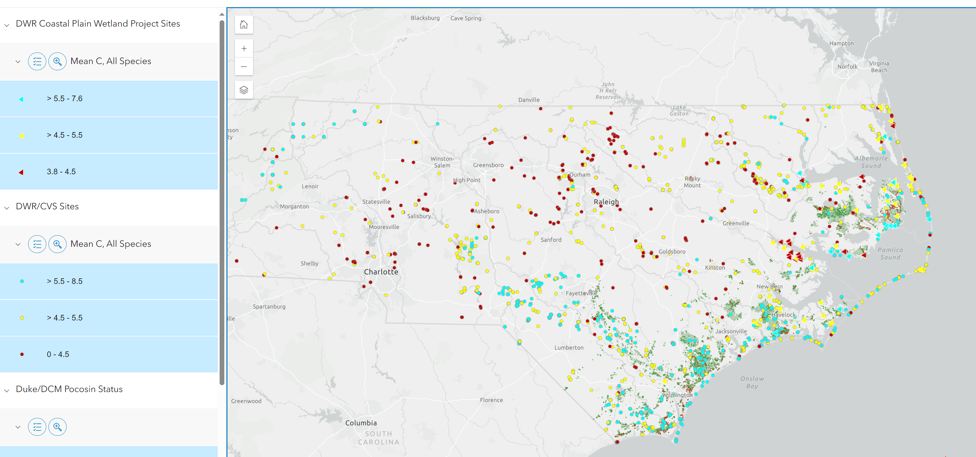Click the Danville label on the map

click(x=529, y=100)
